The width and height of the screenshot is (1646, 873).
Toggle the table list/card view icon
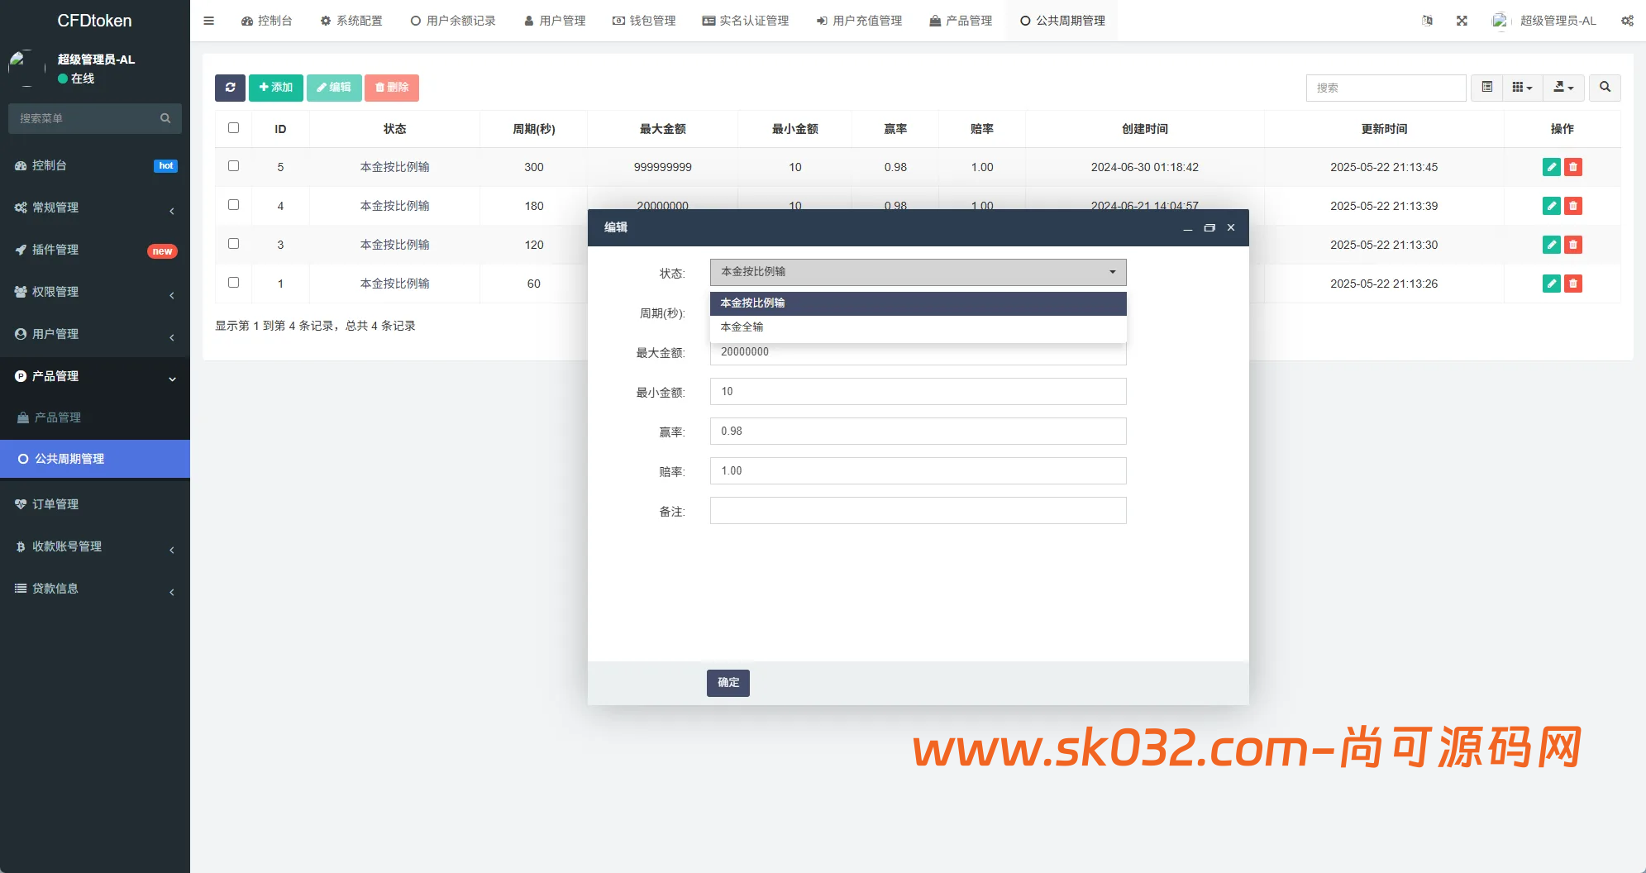[x=1486, y=88]
